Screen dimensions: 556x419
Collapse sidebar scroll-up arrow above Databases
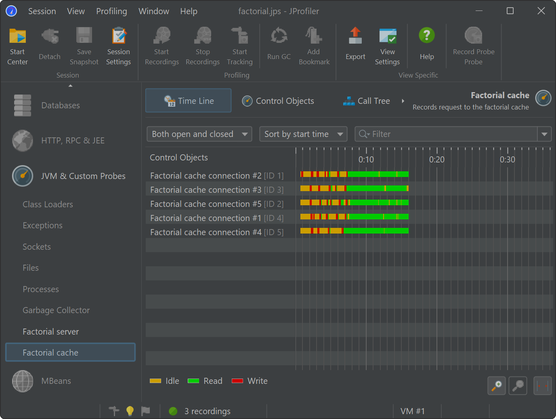click(x=71, y=86)
